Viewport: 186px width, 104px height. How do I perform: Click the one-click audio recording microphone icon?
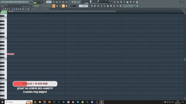click(121, 2)
